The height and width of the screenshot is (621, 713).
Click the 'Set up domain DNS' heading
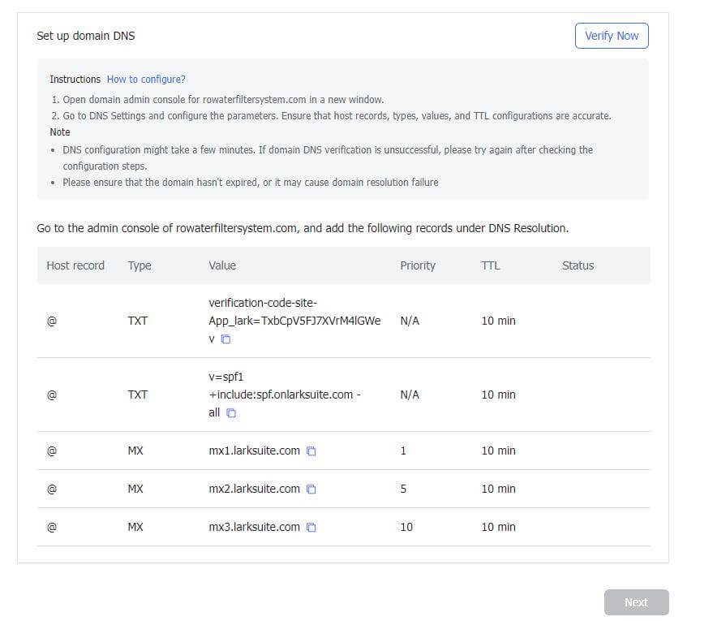(85, 36)
